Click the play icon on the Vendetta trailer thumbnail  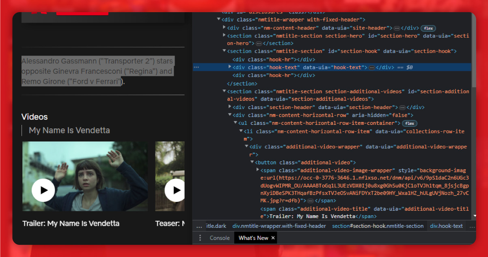click(x=43, y=190)
